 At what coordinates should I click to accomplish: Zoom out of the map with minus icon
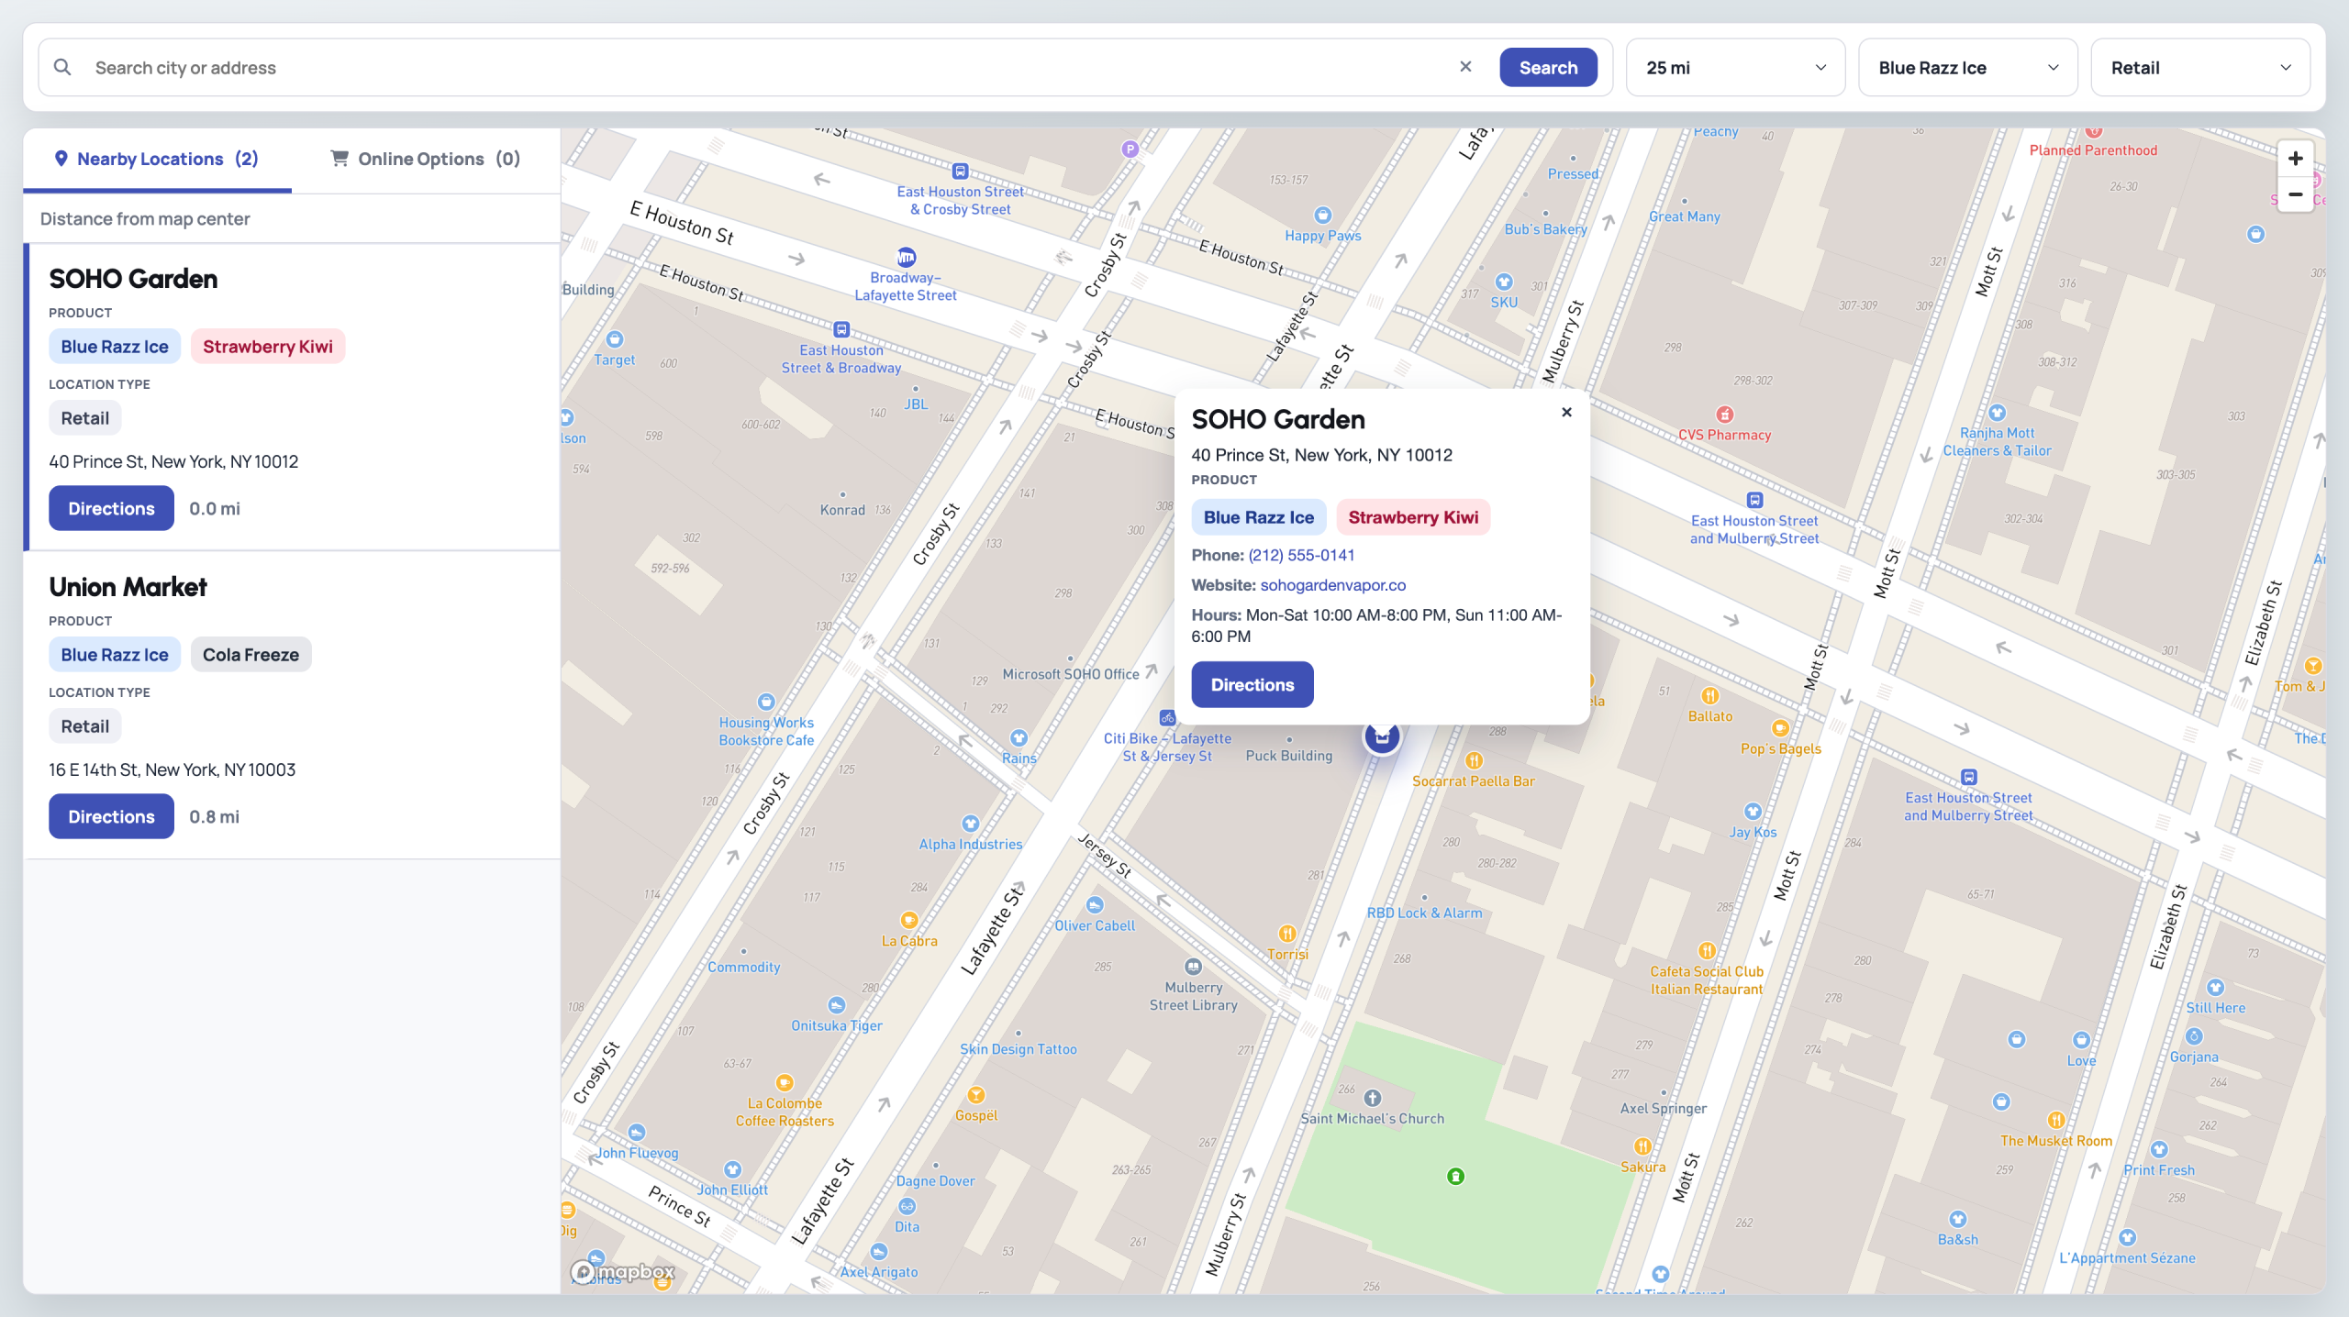[x=2294, y=194]
